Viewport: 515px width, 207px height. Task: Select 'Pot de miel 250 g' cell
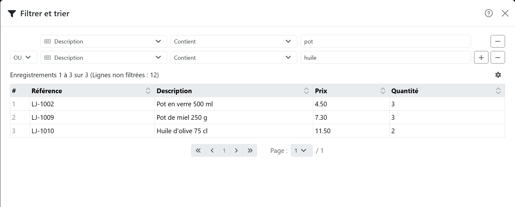pyautogui.click(x=234, y=118)
